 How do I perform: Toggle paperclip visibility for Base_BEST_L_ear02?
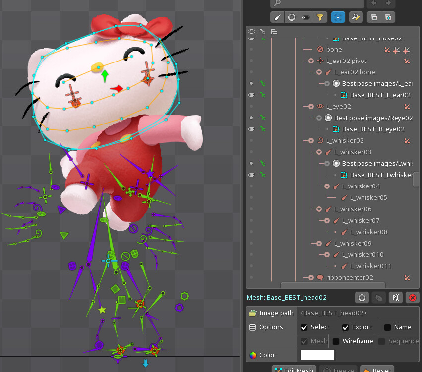click(x=251, y=95)
